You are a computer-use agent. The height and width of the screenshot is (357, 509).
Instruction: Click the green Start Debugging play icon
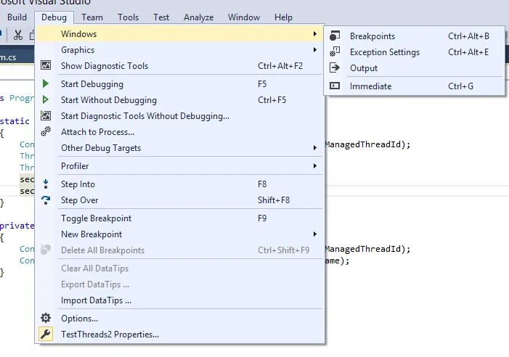click(46, 83)
